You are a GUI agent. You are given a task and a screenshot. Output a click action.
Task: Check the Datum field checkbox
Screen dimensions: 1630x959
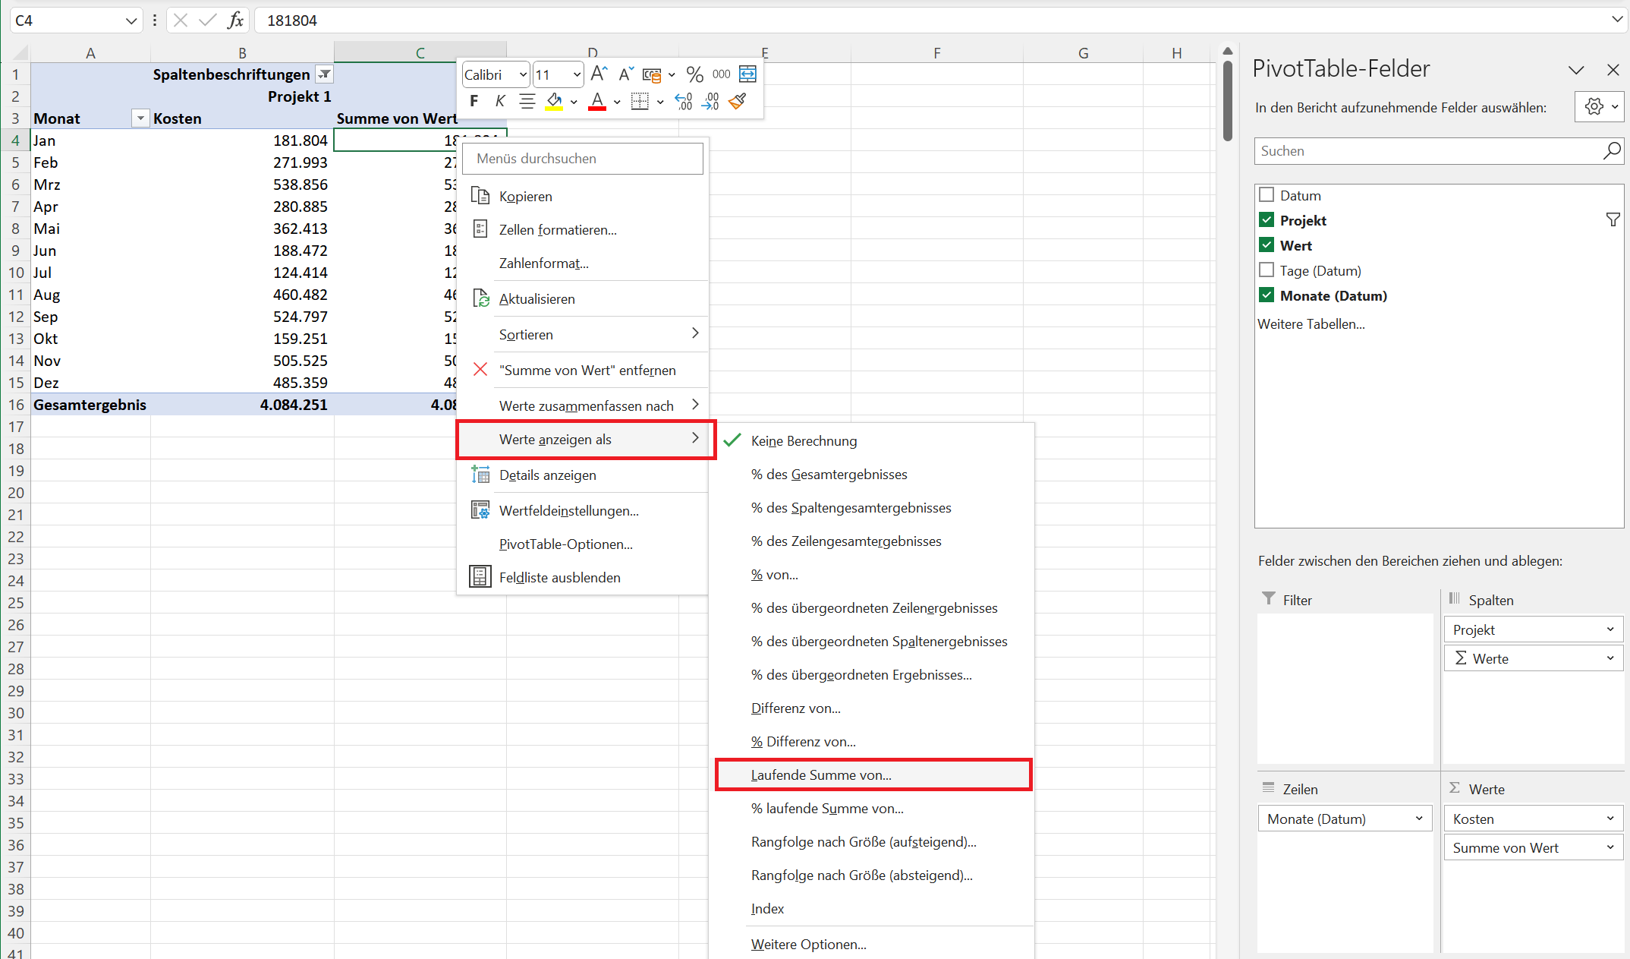[1266, 194]
